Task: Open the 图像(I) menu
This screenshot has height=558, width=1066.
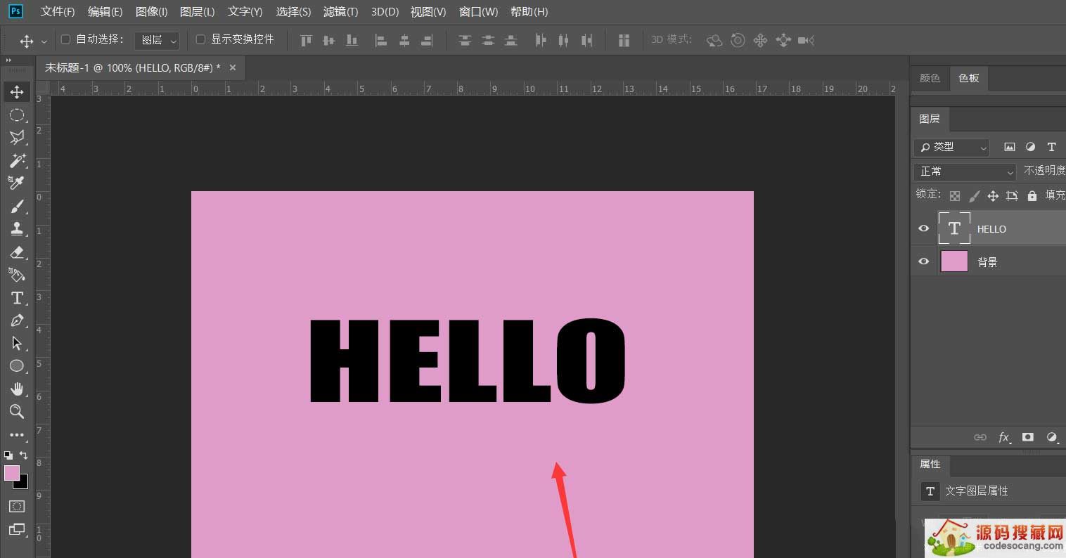Action: pos(151,12)
